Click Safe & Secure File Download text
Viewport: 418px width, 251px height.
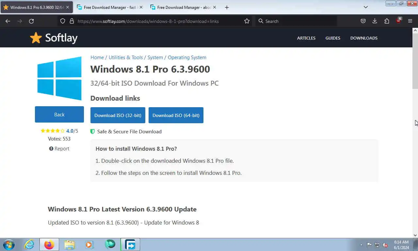point(129,132)
